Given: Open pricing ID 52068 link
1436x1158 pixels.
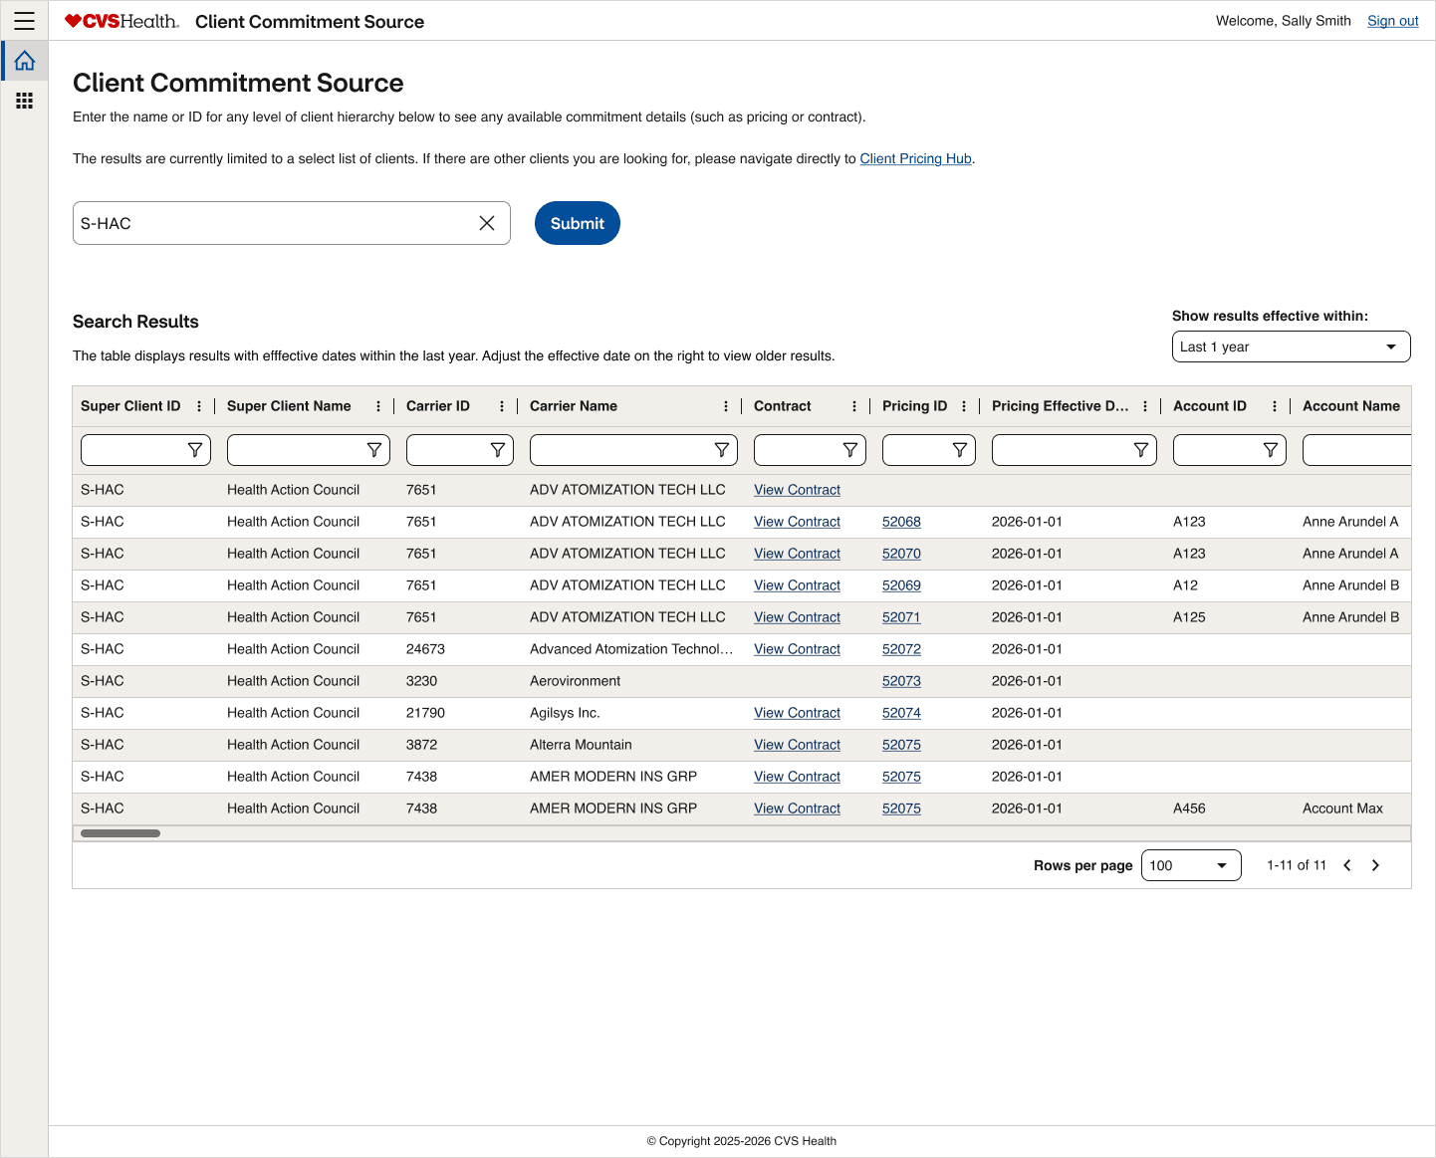Looking at the screenshot, I should (x=901, y=522).
